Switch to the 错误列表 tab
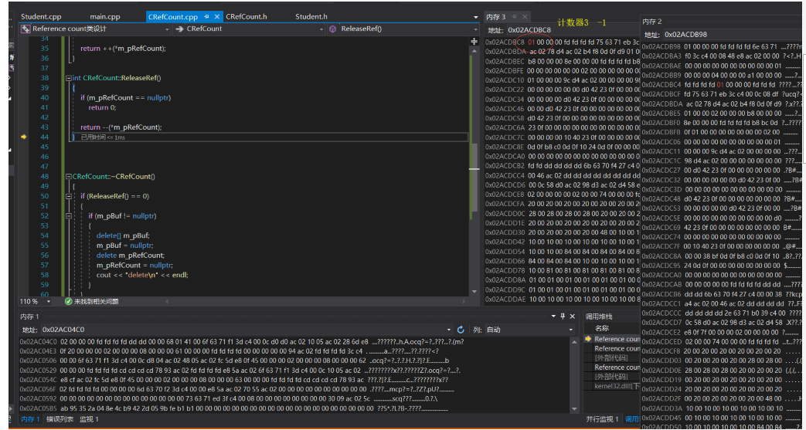Viewport: 806px width, 430px height. (x=60, y=419)
